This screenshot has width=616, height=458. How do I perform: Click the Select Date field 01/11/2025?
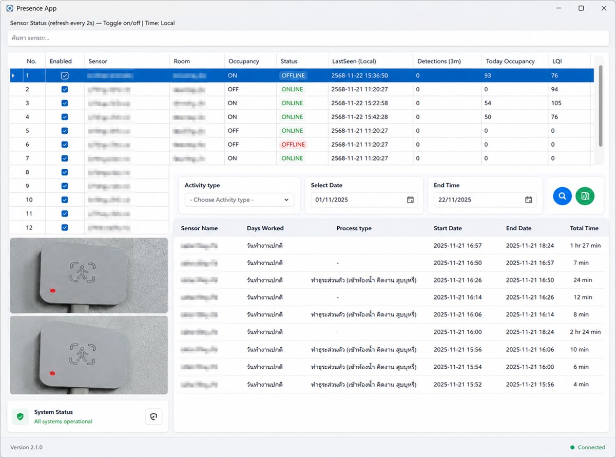[x=364, y=200]
